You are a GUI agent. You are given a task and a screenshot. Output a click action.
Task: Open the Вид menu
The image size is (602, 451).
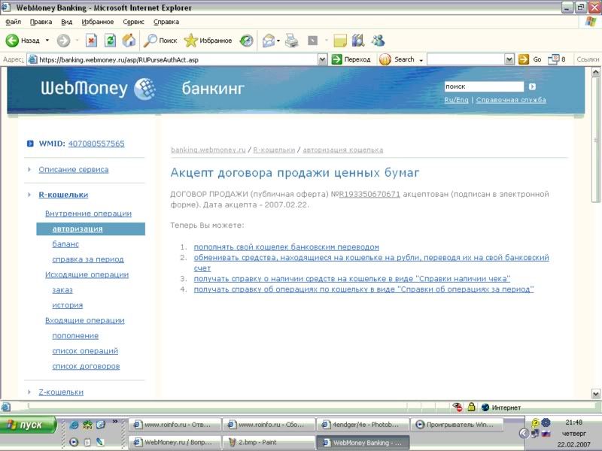(x=67, y=22)
